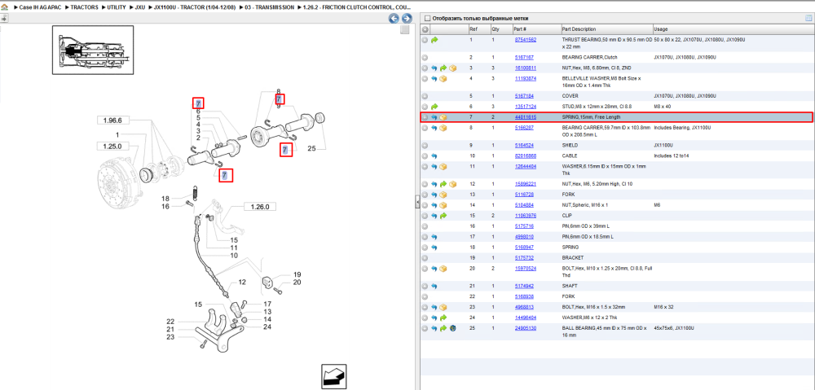Click box icon on WASHER 6.15mm row 11

tap(443, 167)
